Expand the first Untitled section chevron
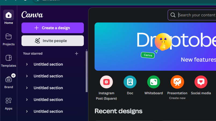Image resolution: width=216 pixels, height=121 pixels. coord(27,64)
